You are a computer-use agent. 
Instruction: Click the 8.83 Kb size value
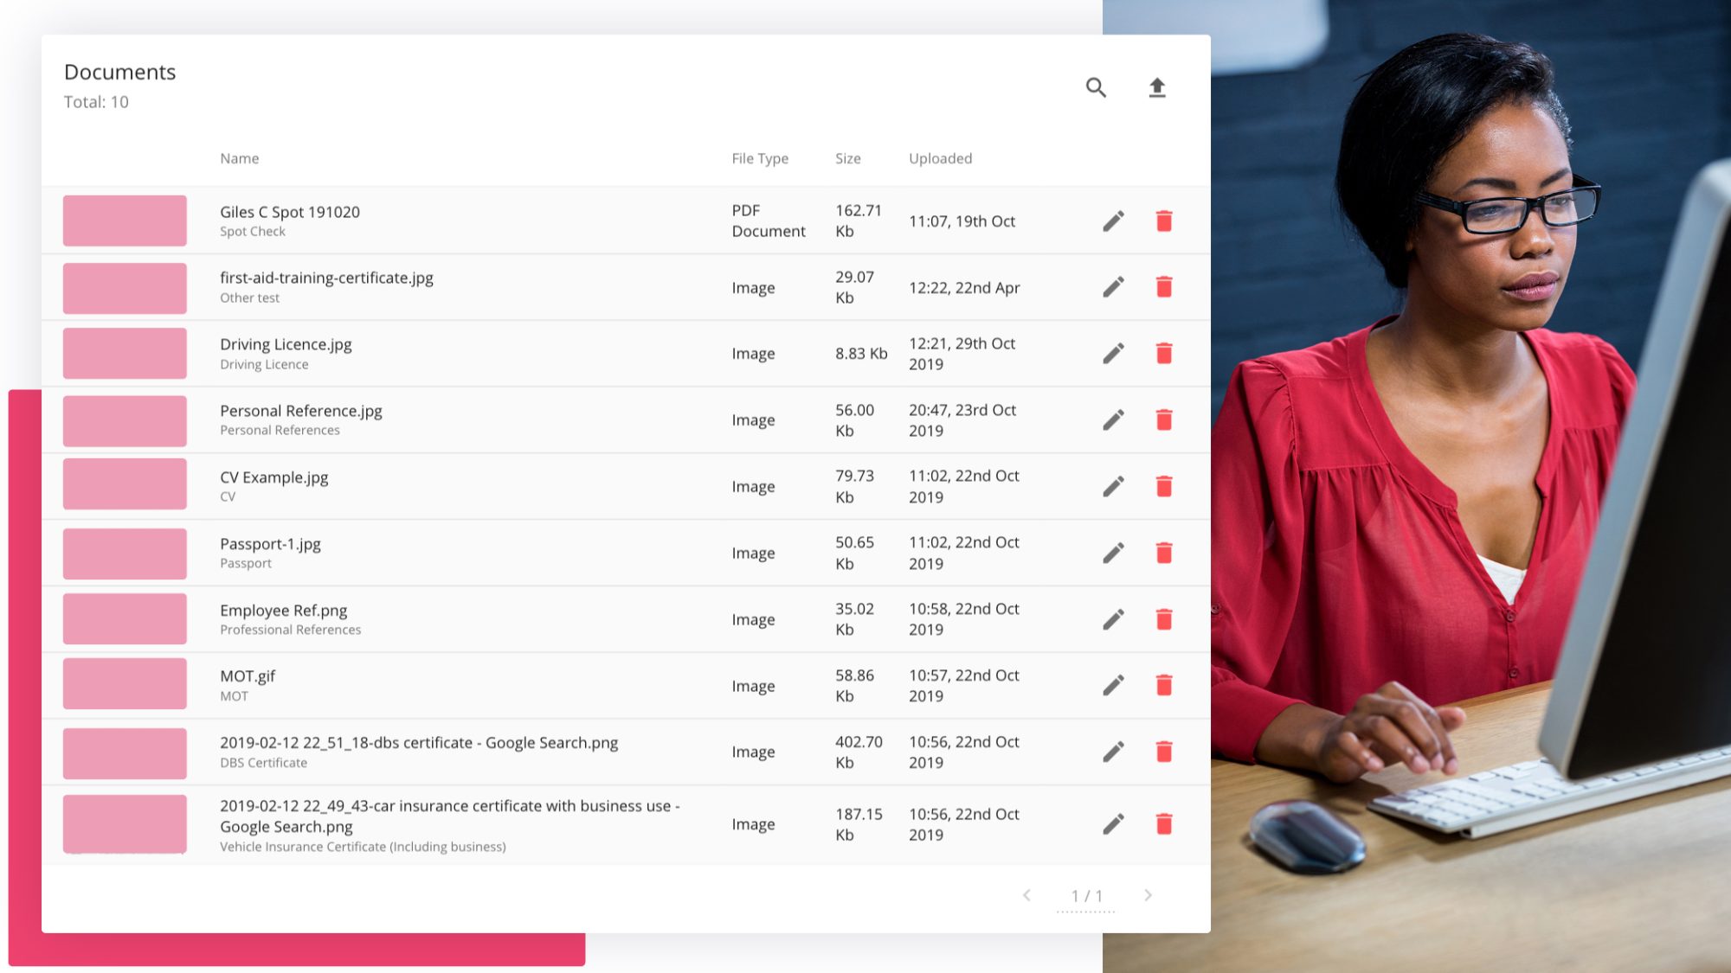coord(861,354)
